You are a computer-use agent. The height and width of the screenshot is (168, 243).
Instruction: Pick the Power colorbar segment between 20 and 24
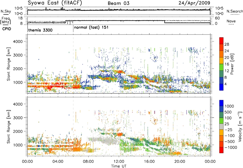[221, 54]
